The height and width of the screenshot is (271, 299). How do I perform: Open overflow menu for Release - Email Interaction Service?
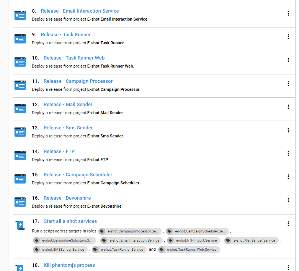click(288, 13)
